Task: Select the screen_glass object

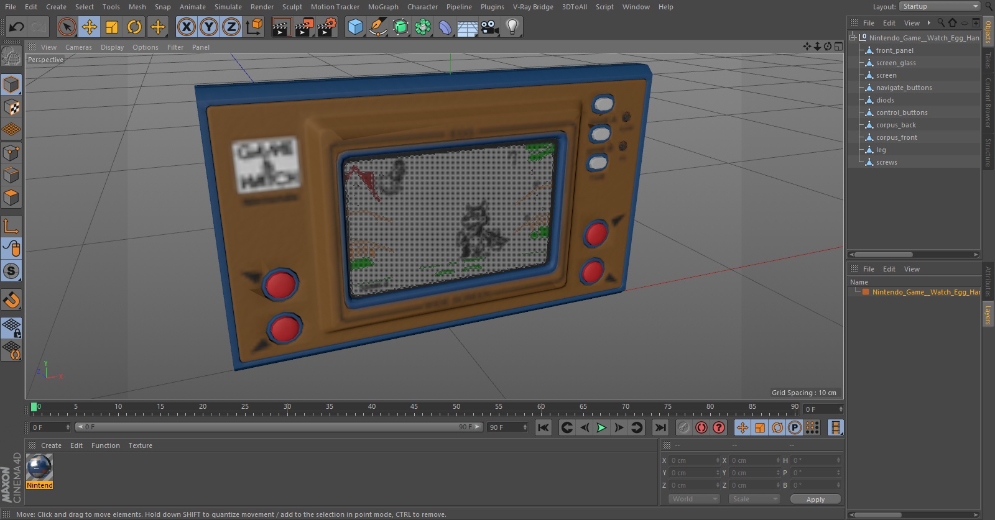Action: pyautogui.click(x=895, y=63)
